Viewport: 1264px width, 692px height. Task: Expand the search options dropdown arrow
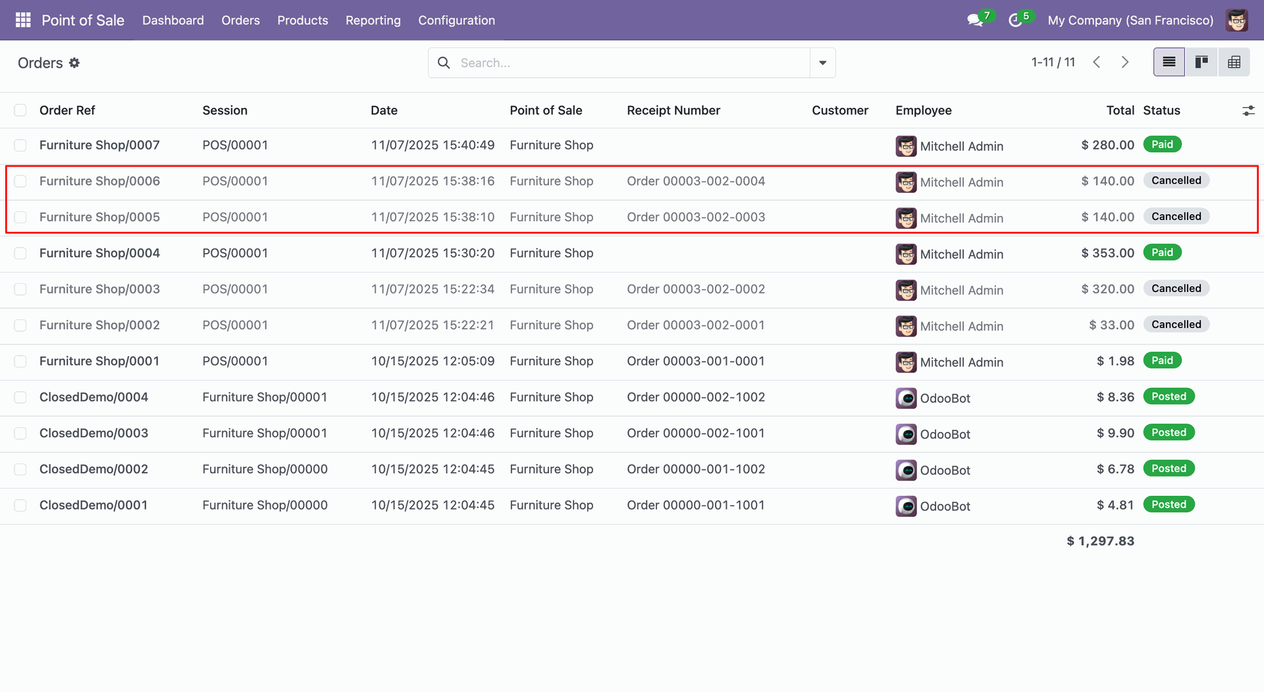click(822, 63)
